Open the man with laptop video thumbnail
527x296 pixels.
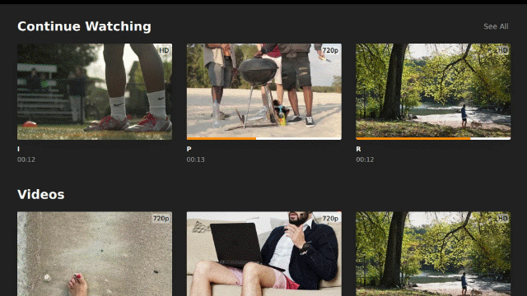(x=263, y=254)
